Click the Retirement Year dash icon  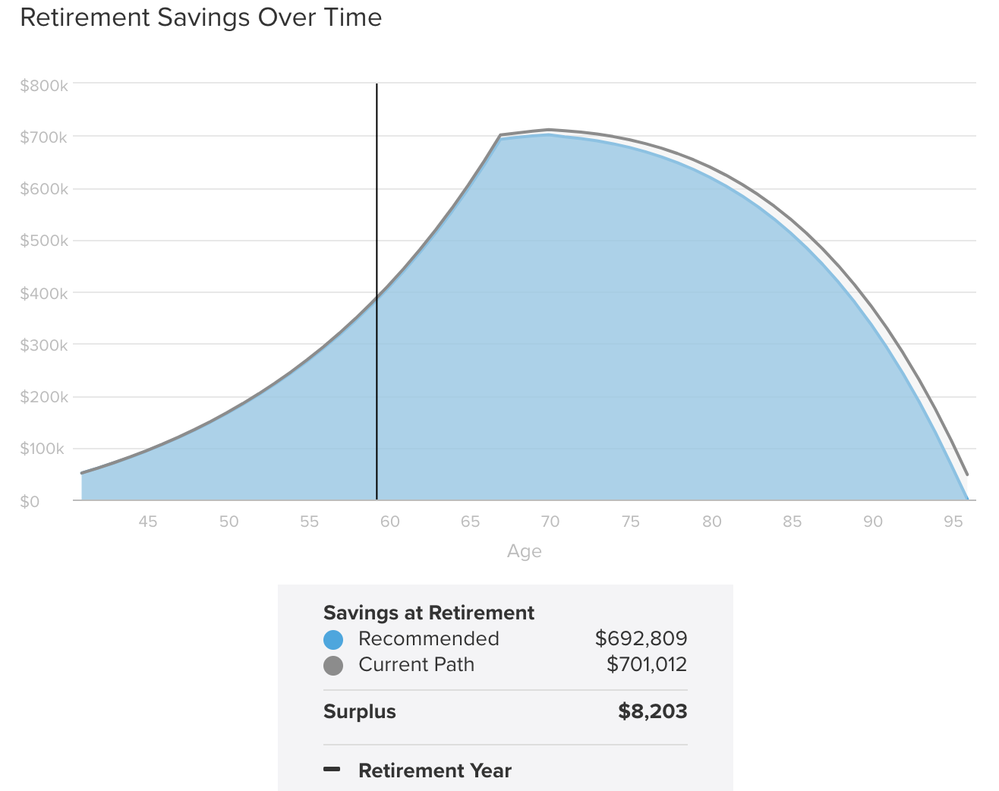[x=332, y=770]
